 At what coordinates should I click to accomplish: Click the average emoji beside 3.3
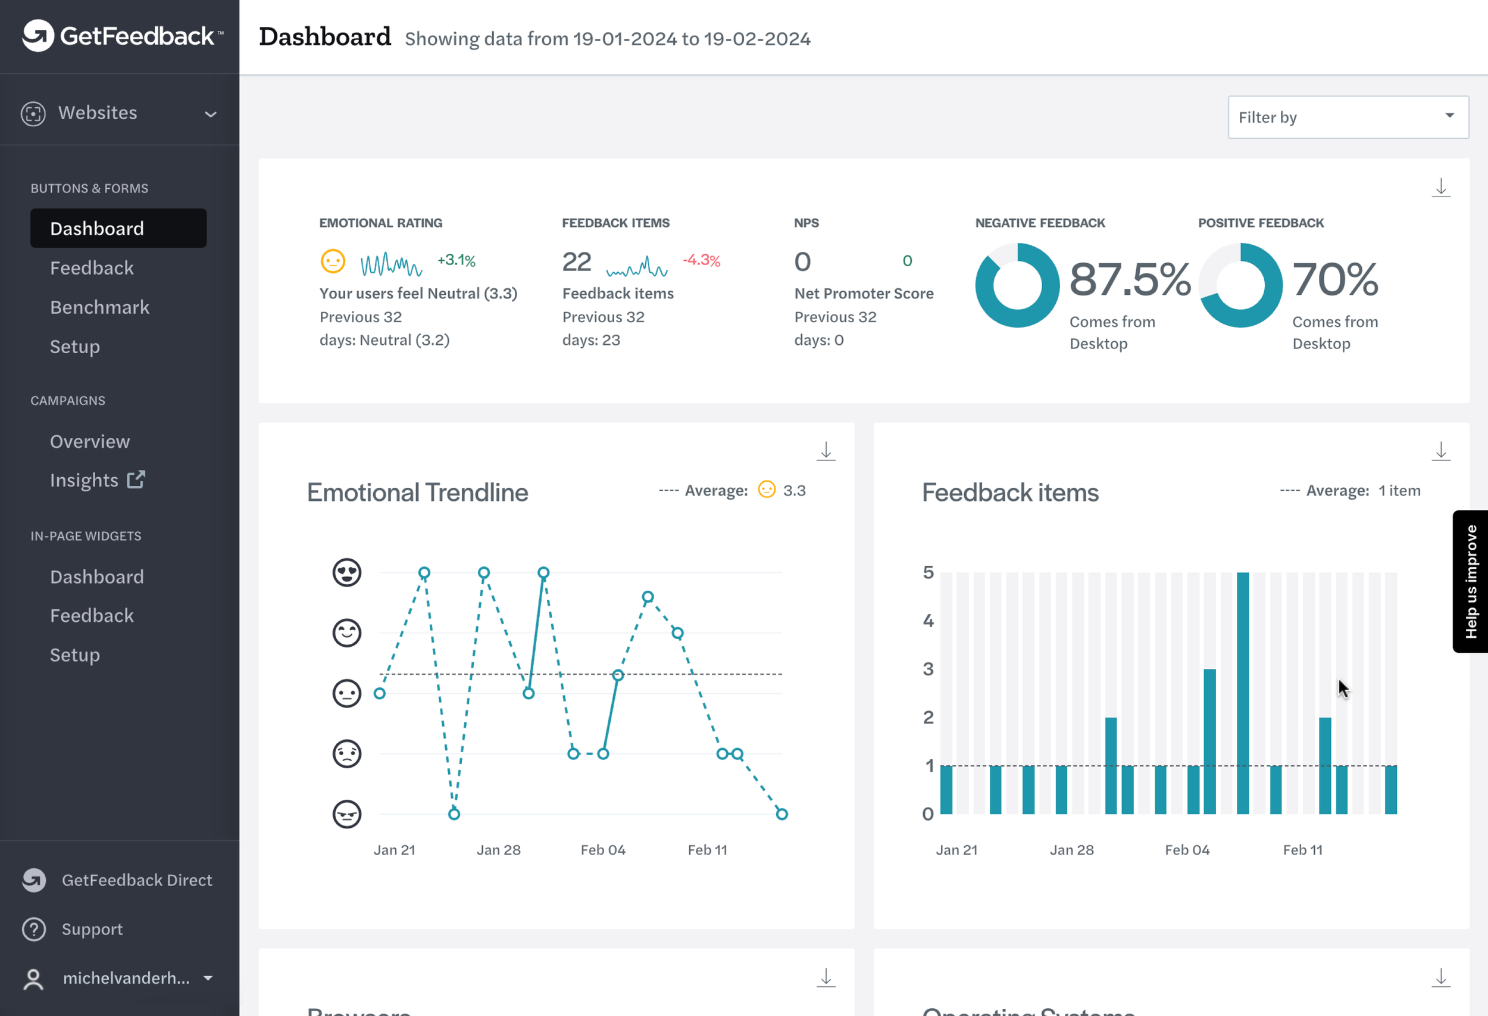click(x=767, y=490)
